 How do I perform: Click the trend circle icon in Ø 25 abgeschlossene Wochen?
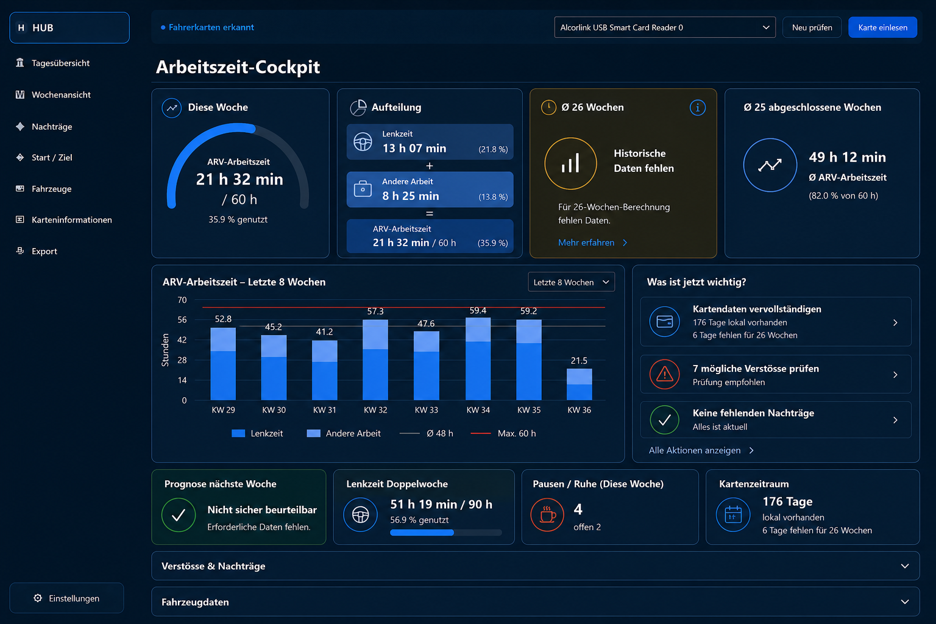point(770,165)
